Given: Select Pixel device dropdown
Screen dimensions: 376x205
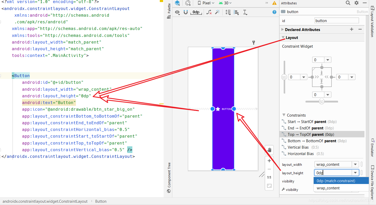Looking at the screenshot, I should click(206, 3).
